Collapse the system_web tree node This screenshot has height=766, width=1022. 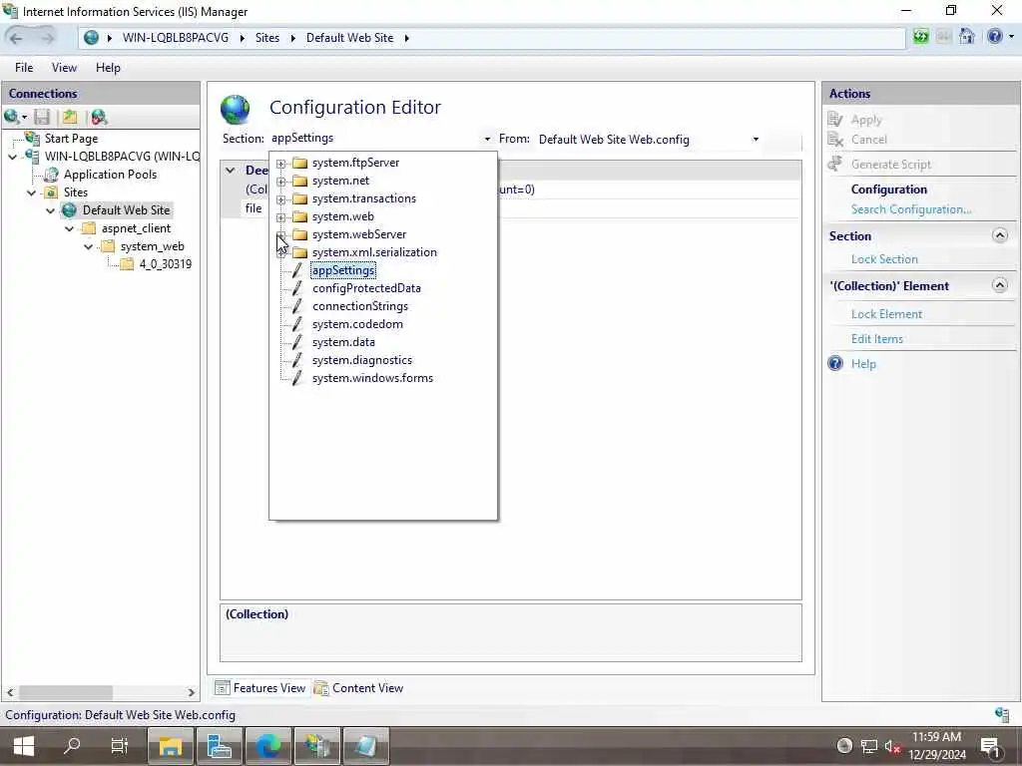[88, 247]
